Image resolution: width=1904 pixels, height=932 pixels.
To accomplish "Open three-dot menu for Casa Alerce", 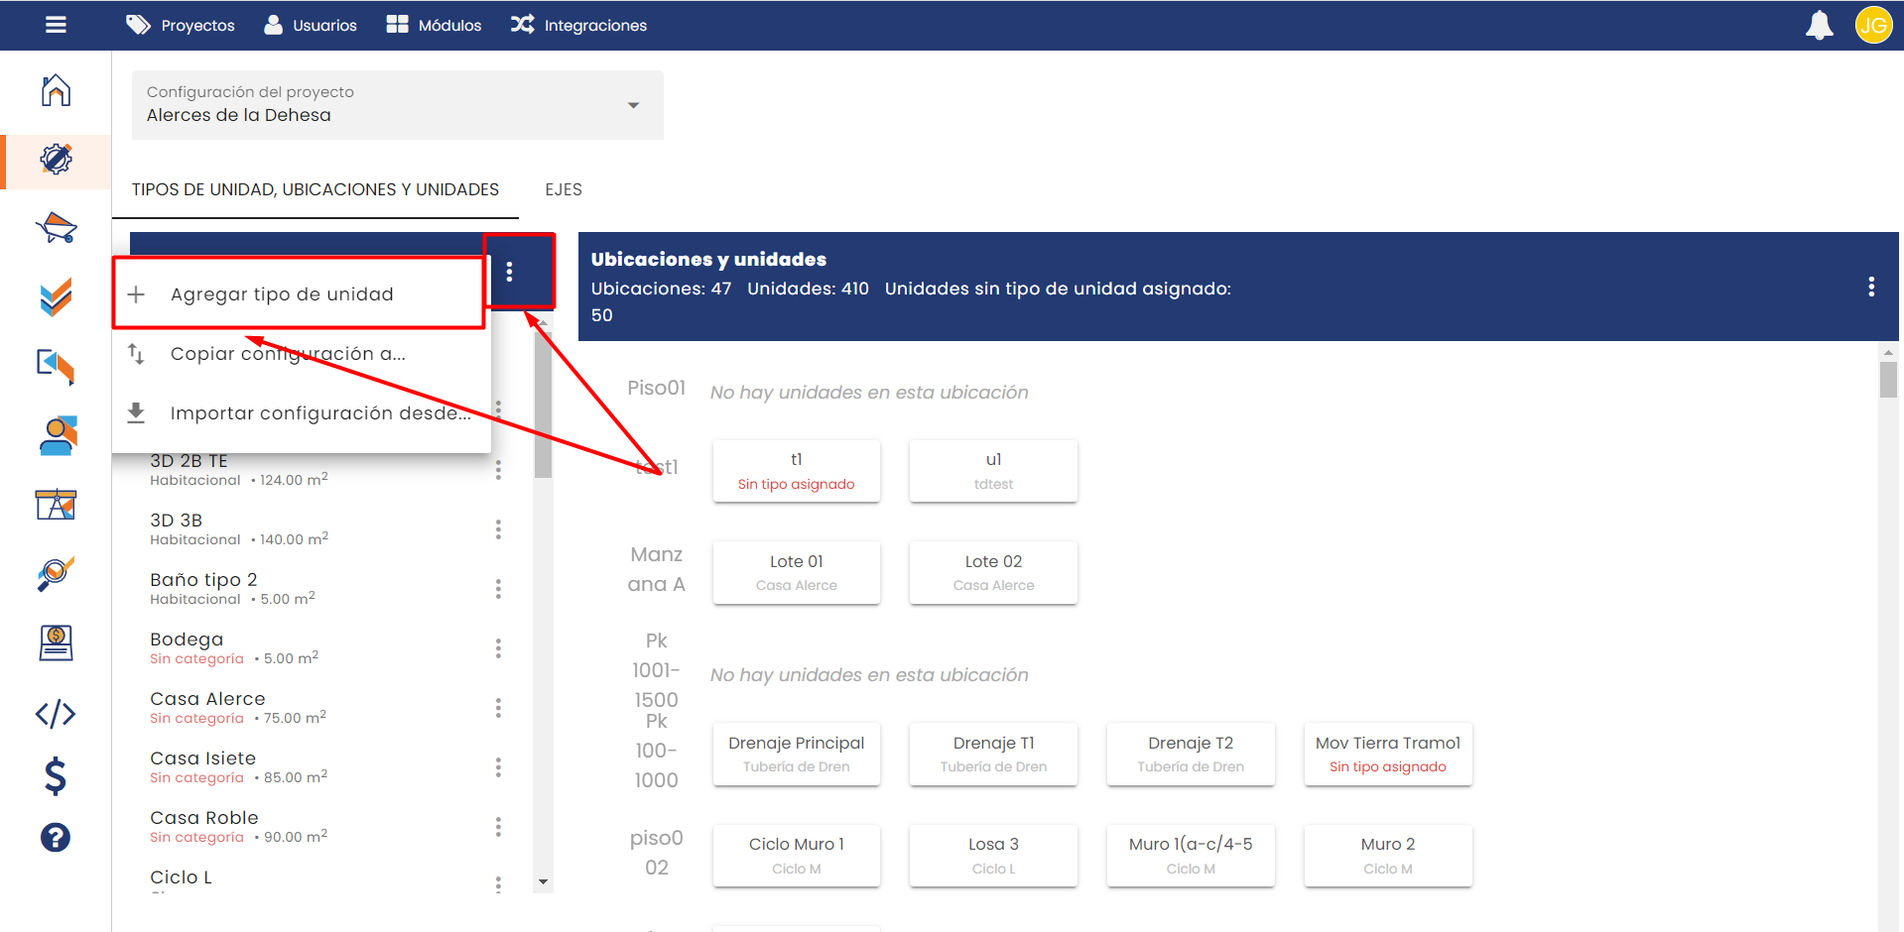I will point(498,708).
